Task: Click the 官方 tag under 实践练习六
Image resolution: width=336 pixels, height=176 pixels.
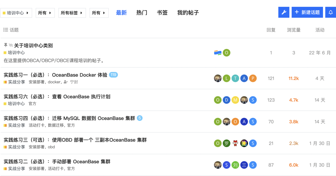Action: pyautogui.click(x=32, y=104)
